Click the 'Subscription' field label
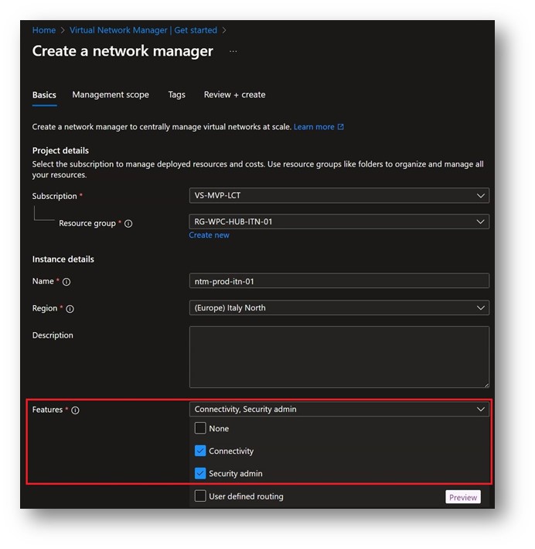The height and width of the screenshot is (549, 535). click(55, 196)
